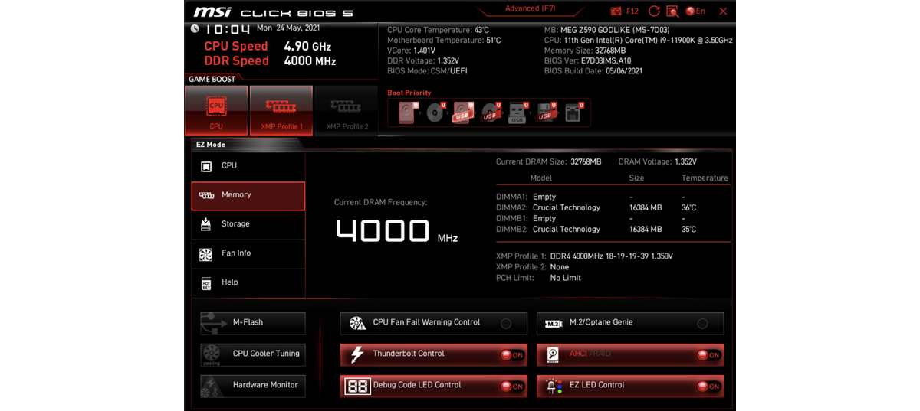920x411 pixels.
Task: Select the optical disc boot device icon
Action: coord(435,113)
